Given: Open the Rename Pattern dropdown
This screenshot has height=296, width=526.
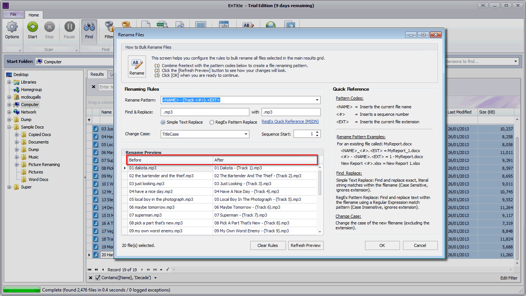Looking at the screenshot, I should click(x=317, y=100).
